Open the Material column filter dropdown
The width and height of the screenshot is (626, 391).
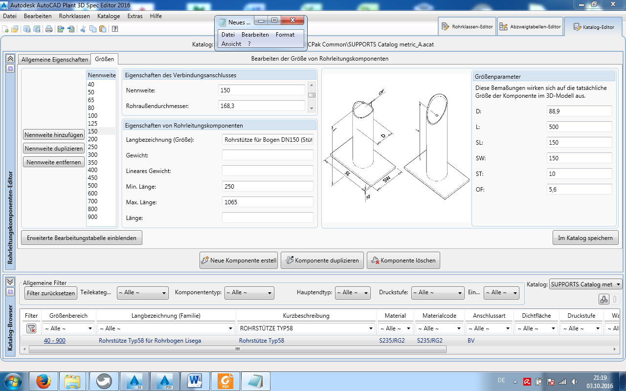tap(395, 328)
